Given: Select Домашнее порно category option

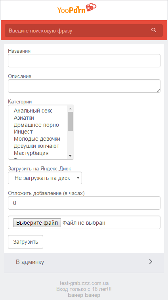Looking at the screenshot, I should click(36, 125).
